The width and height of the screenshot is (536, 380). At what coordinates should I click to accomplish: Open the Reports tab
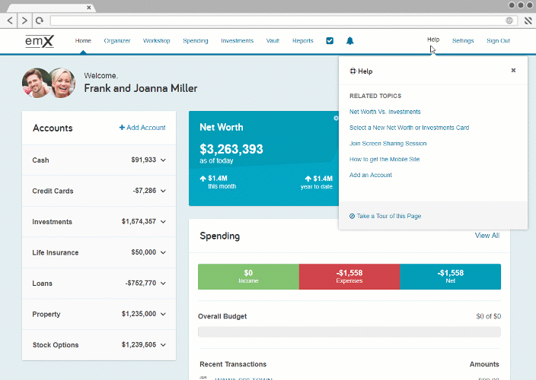point(303,40)
